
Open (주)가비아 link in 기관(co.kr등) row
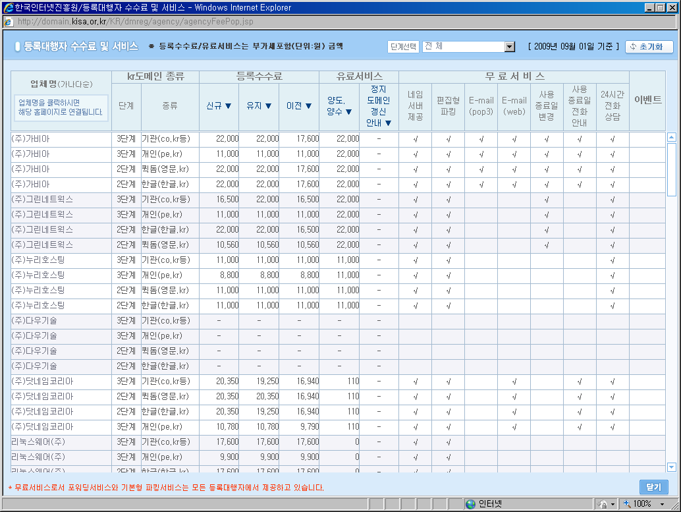click(30, 139)
